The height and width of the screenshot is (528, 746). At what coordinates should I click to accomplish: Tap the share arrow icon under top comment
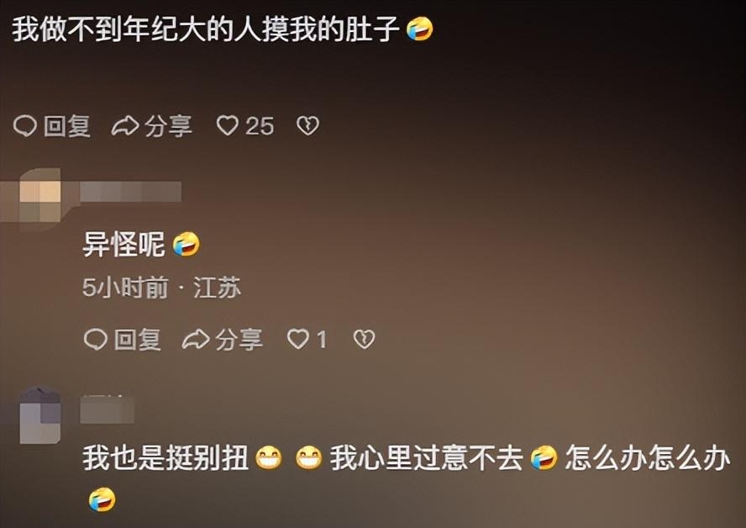(x=125, y=126)
